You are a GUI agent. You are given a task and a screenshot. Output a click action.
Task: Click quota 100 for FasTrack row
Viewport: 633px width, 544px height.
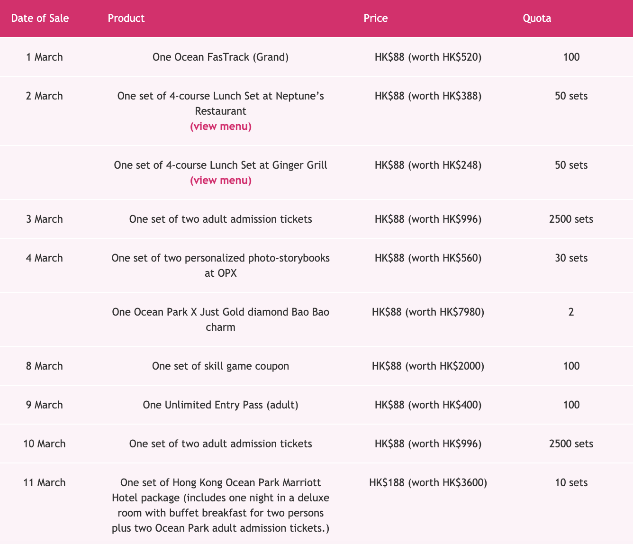tap(571, 57)
